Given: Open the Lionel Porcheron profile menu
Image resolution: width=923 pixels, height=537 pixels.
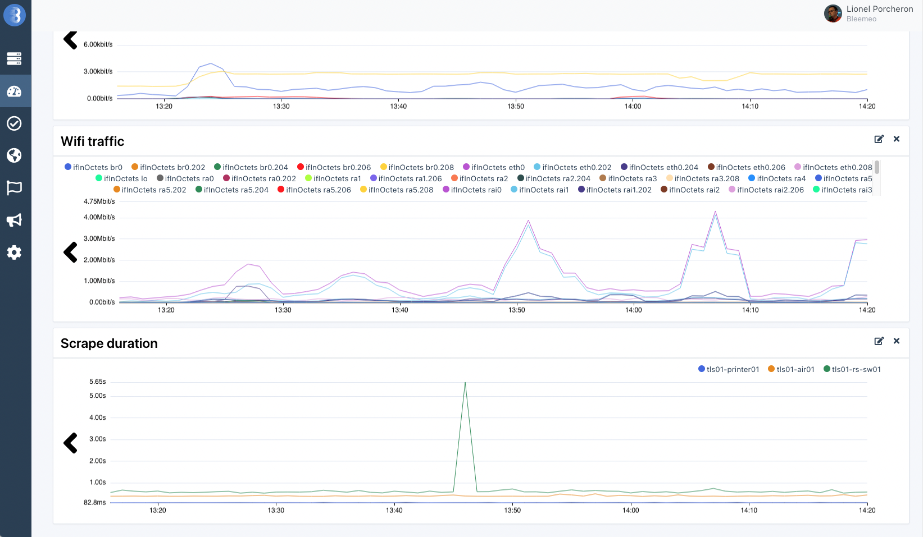Looking at the screenshot, I should [x=869, y=13].
